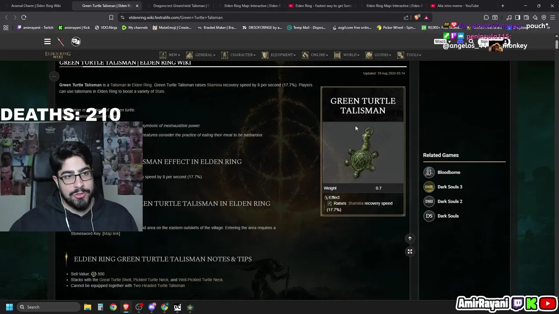Close the Green Turtle Talisman tab
Viewport: 559px width, 314px height.
point(137,6)
